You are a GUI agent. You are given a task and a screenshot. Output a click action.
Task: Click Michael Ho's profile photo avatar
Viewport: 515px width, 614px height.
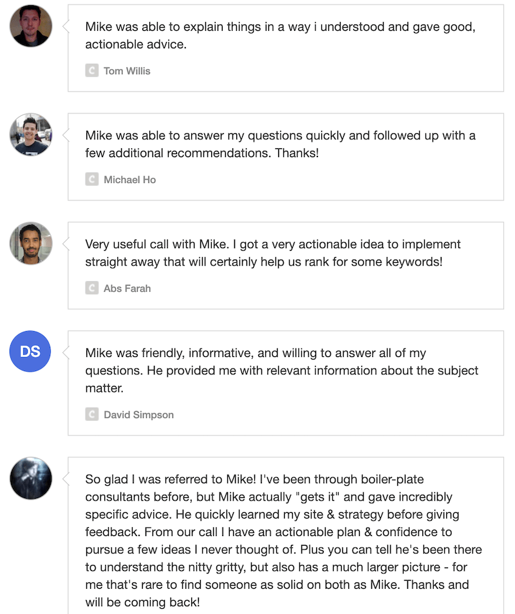click(x=31, y=135)
